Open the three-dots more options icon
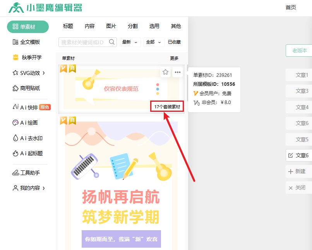 click(177, 72)
